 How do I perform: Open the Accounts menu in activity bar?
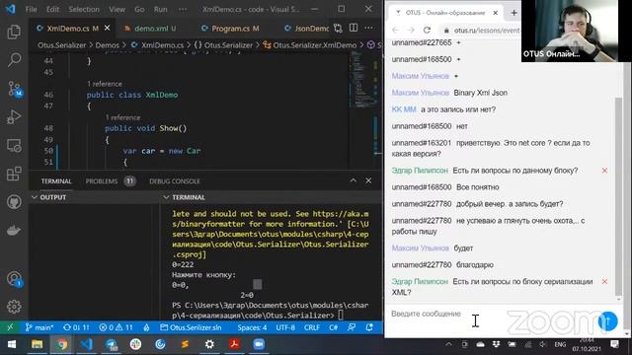(15, 278)
